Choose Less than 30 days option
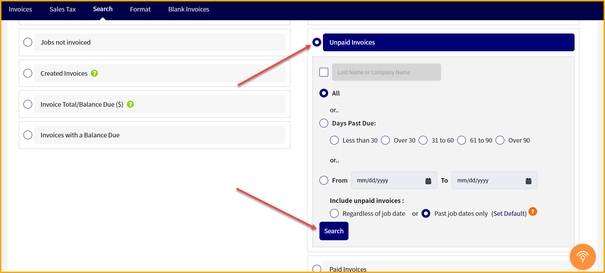This screenshot has height=273, width=605. click(334, 140)
